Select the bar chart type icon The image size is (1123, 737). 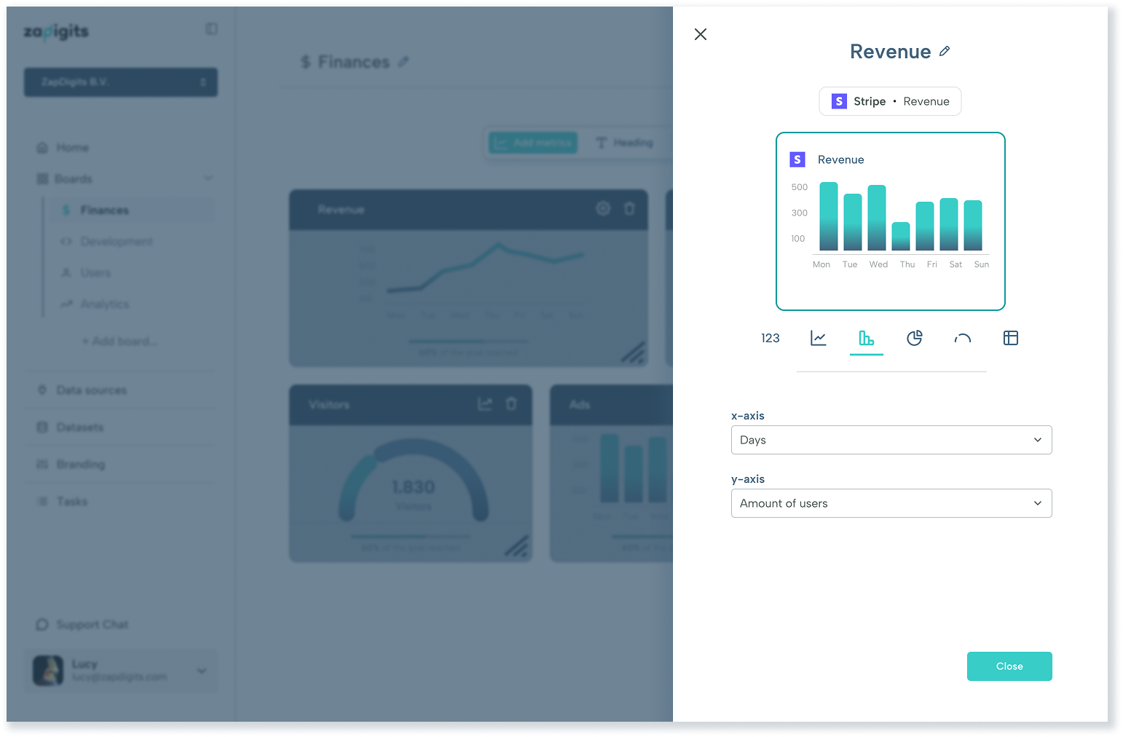[866, 338]
